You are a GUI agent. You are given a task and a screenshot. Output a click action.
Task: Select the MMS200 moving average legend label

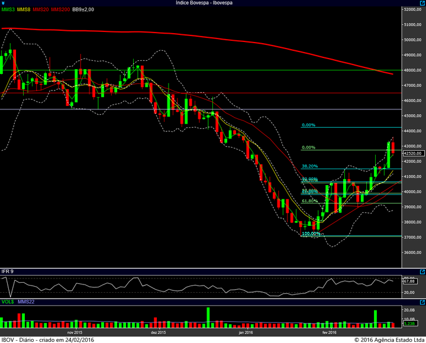click(60, 9)
